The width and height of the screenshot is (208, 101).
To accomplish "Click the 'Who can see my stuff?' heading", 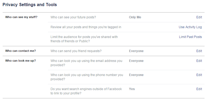I will tap(21, 17).
